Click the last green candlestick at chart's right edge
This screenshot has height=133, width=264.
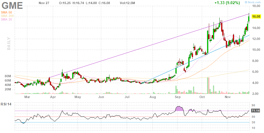tap(249, 18)
